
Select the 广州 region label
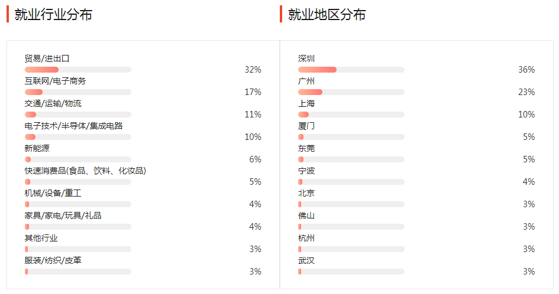(306, 81)
